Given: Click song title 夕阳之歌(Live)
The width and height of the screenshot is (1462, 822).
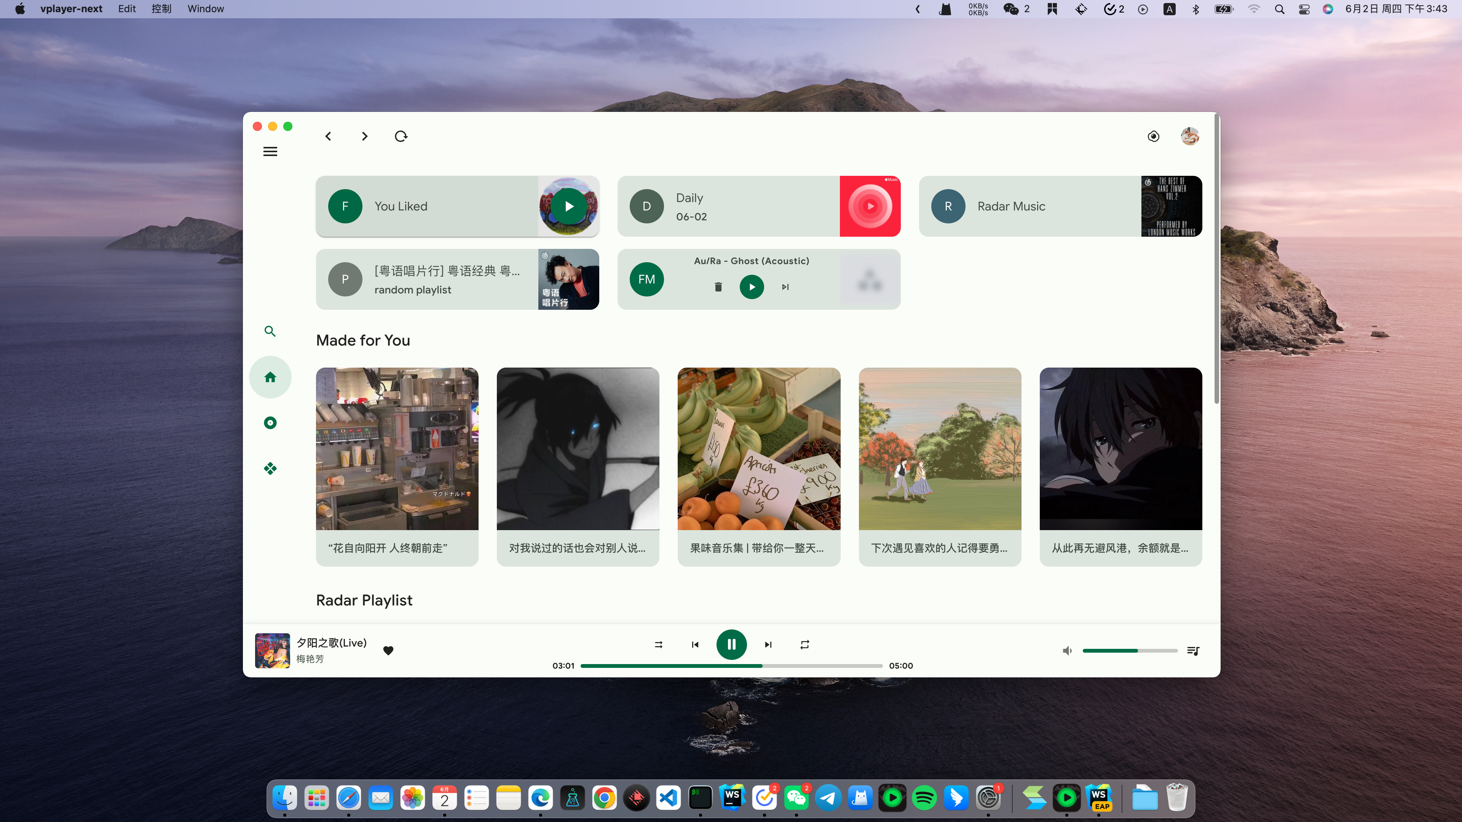Looking at the screenshot, I should 332,643.
